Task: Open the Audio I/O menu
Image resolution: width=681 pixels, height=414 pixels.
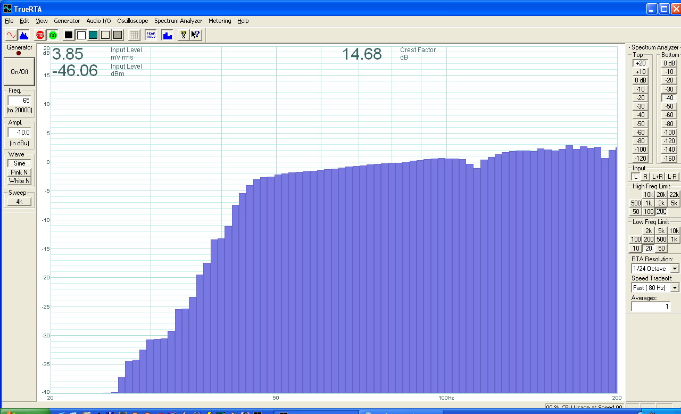Action: point(98,21)
